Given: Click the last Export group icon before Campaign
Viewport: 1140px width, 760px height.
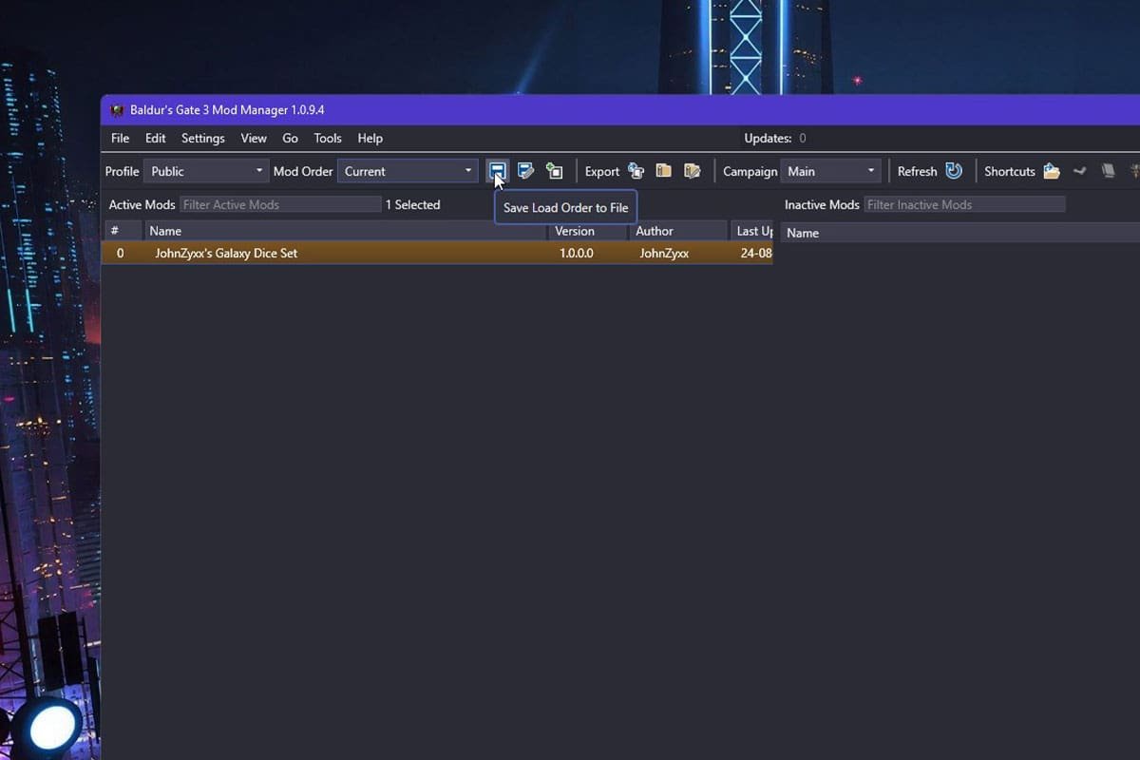Looking at the screenshot, I should tap(693, 171).
